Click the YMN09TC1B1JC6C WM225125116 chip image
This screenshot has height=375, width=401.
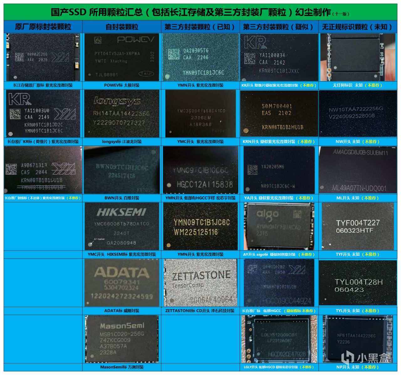[x=200, y=226]
